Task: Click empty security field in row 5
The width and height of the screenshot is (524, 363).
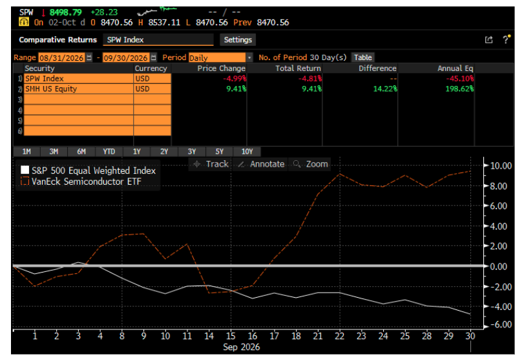Action: (x=79, y=120)
